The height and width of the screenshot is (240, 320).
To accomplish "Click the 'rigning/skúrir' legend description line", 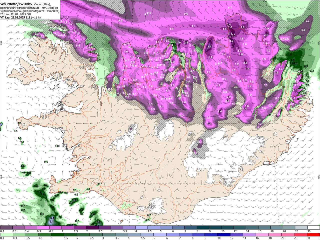I will (x=29, y=7).
